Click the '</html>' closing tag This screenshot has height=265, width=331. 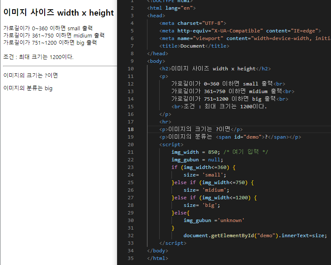157,258
